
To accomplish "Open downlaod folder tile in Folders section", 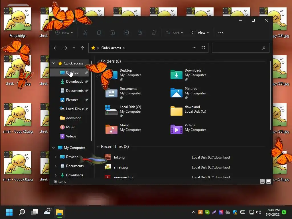I will 188,111.
